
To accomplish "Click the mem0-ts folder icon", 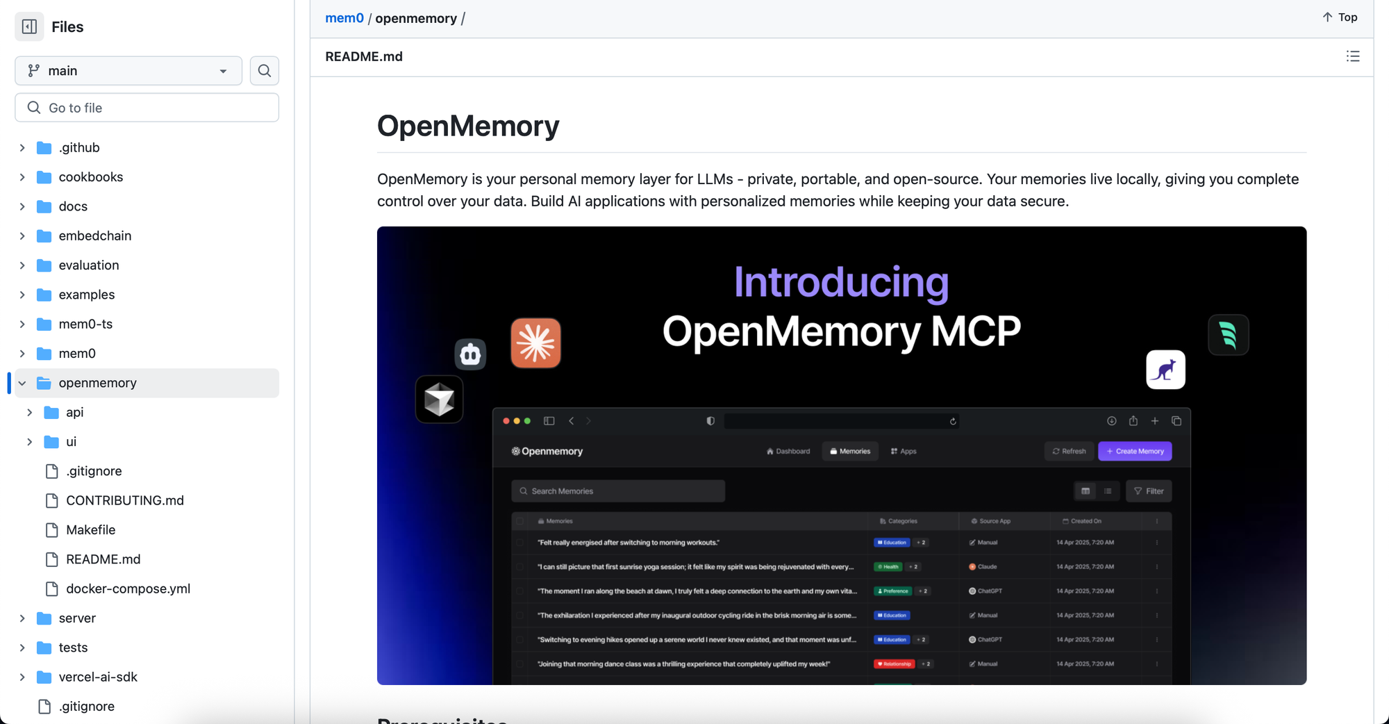I will click(44, 324).
